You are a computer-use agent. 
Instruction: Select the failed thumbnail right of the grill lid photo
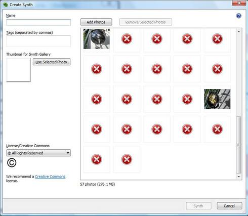(x=127, y=39)
